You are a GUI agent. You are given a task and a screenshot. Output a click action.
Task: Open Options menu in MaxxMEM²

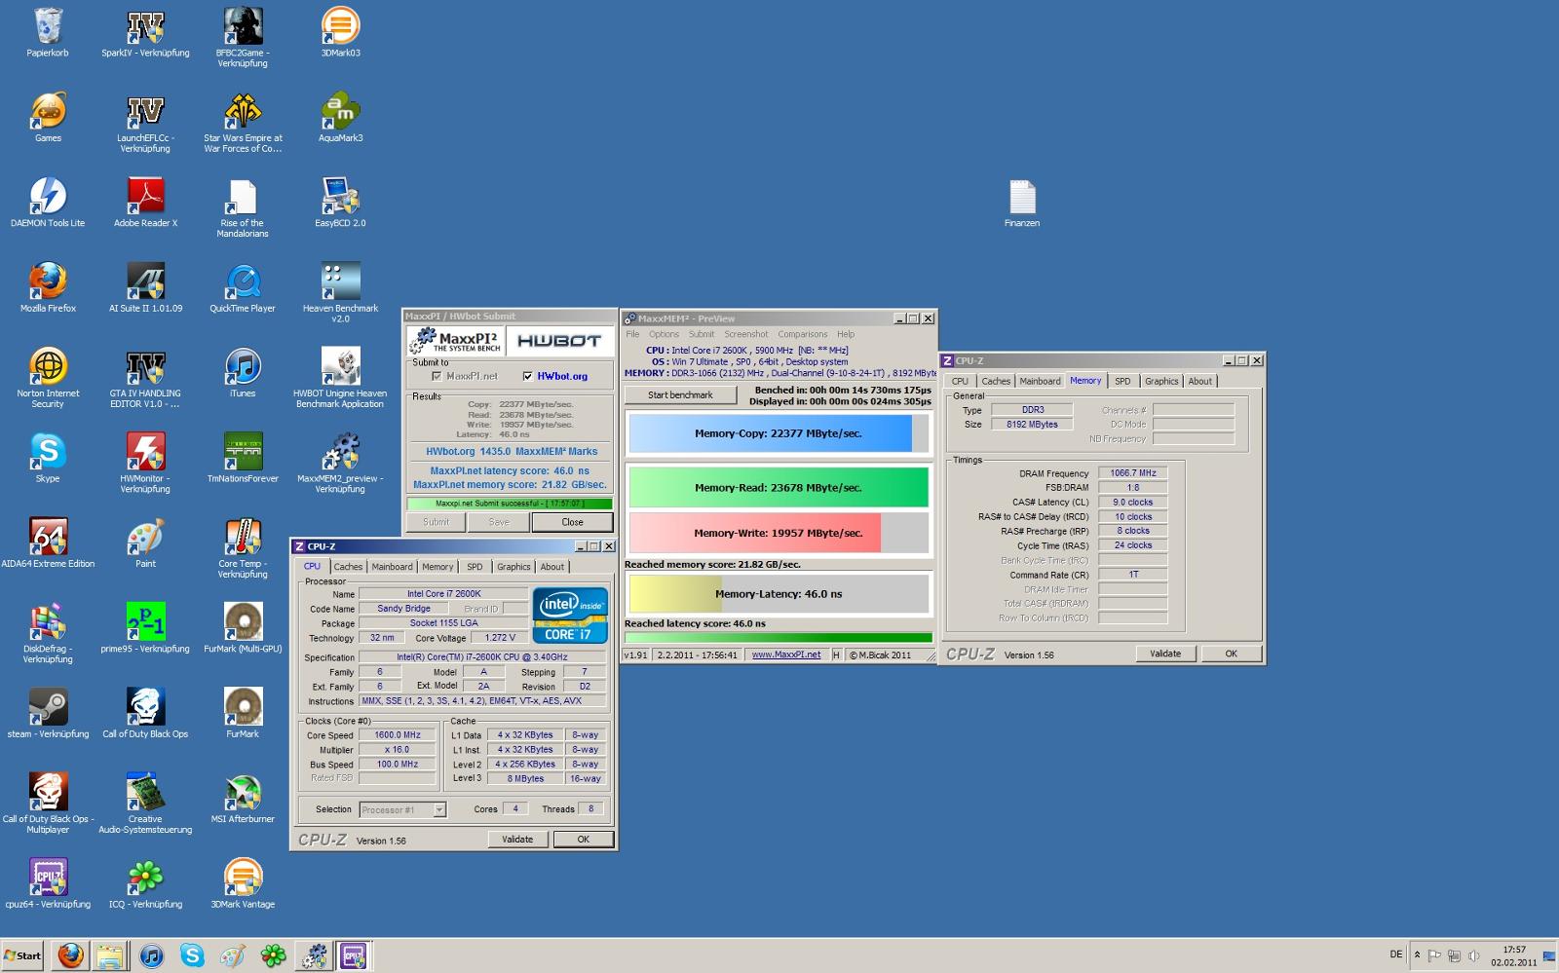[x=664, y=334]
